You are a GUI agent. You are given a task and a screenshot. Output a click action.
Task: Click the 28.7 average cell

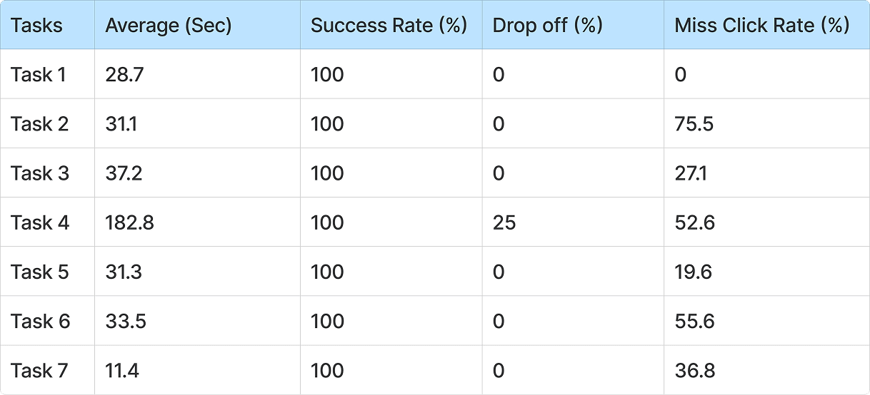point(124,74)
